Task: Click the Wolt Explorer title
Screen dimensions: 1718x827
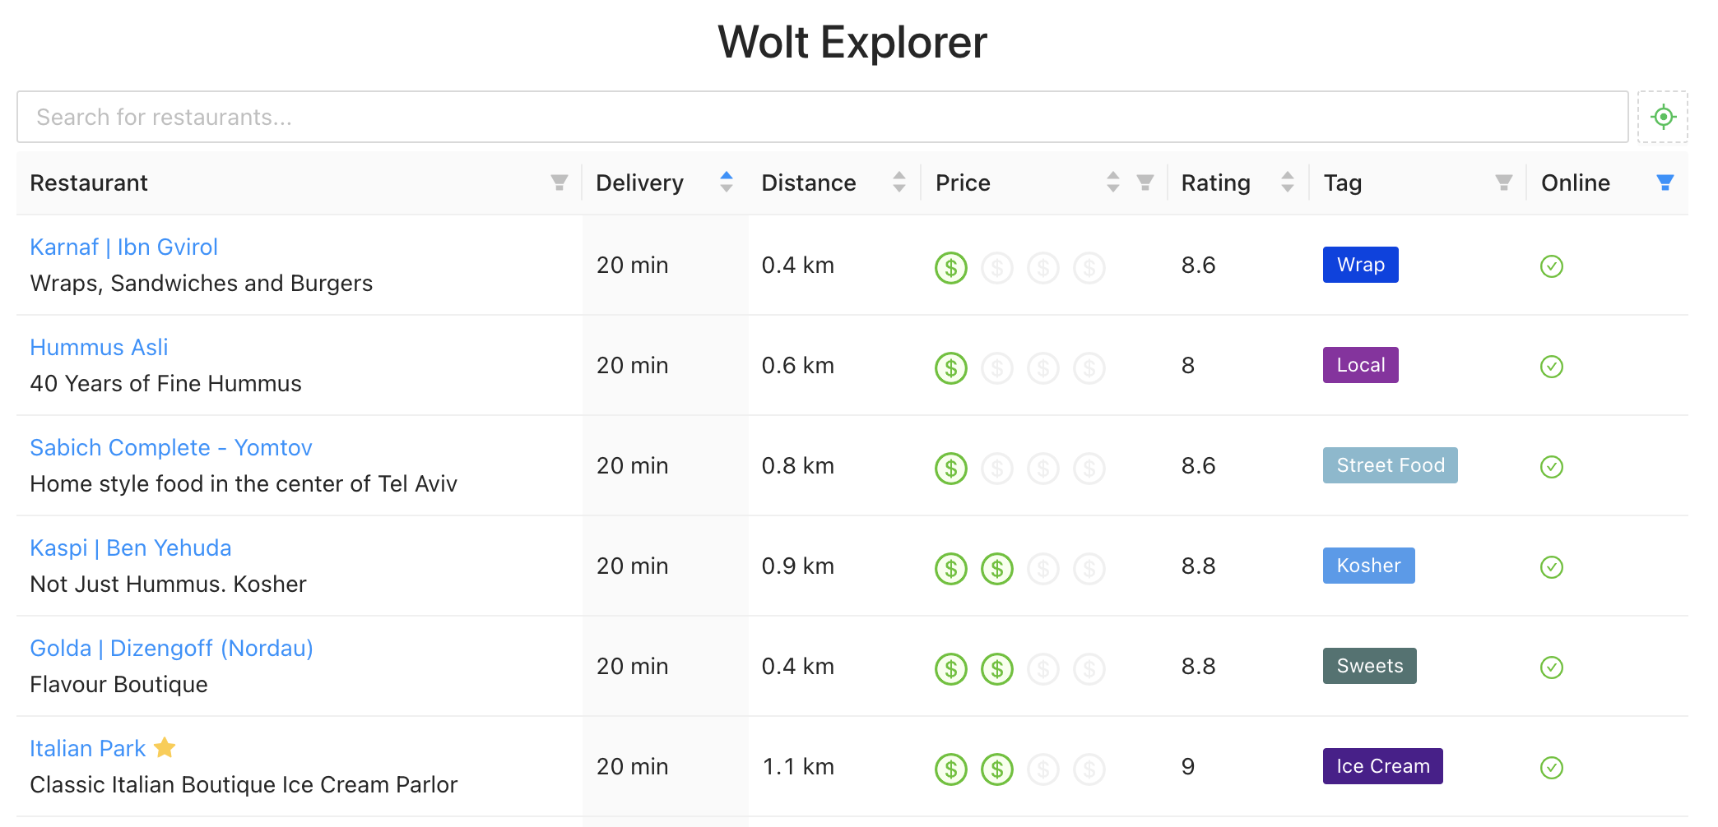Action: pyautogui.click(x=852, y=42)
